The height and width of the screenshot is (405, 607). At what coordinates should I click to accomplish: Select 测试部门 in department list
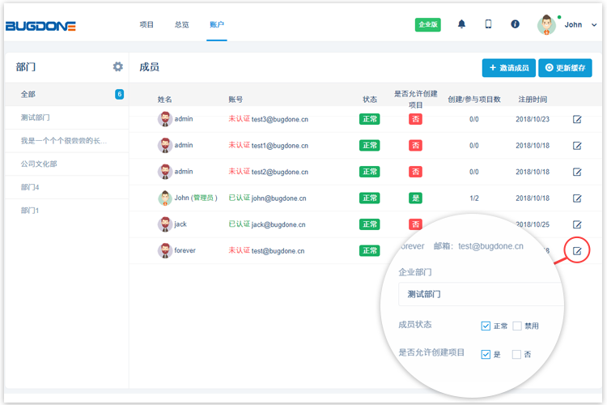click(36, 117)
